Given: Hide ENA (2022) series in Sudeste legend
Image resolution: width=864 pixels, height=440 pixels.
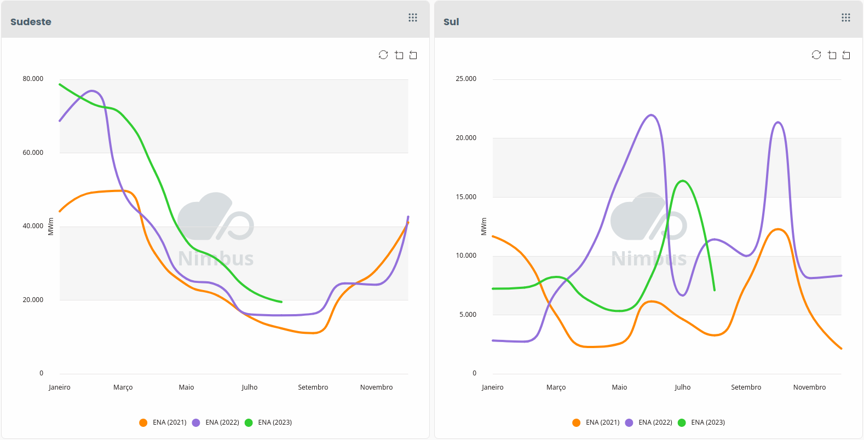Looking at the screenshot, I should coord(216,422).
